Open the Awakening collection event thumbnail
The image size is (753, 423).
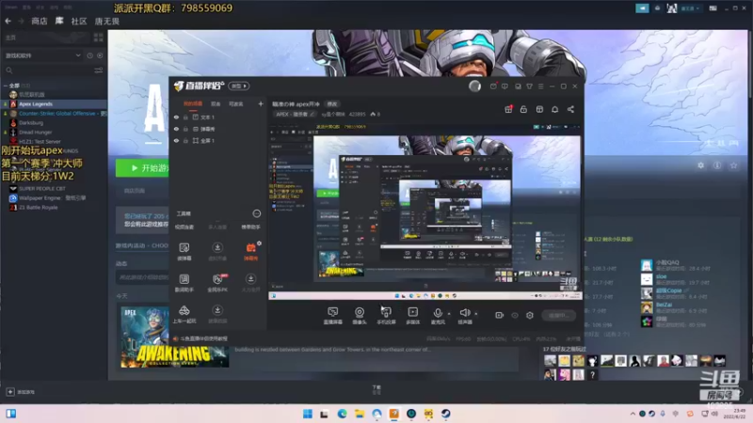pos(174,337)
